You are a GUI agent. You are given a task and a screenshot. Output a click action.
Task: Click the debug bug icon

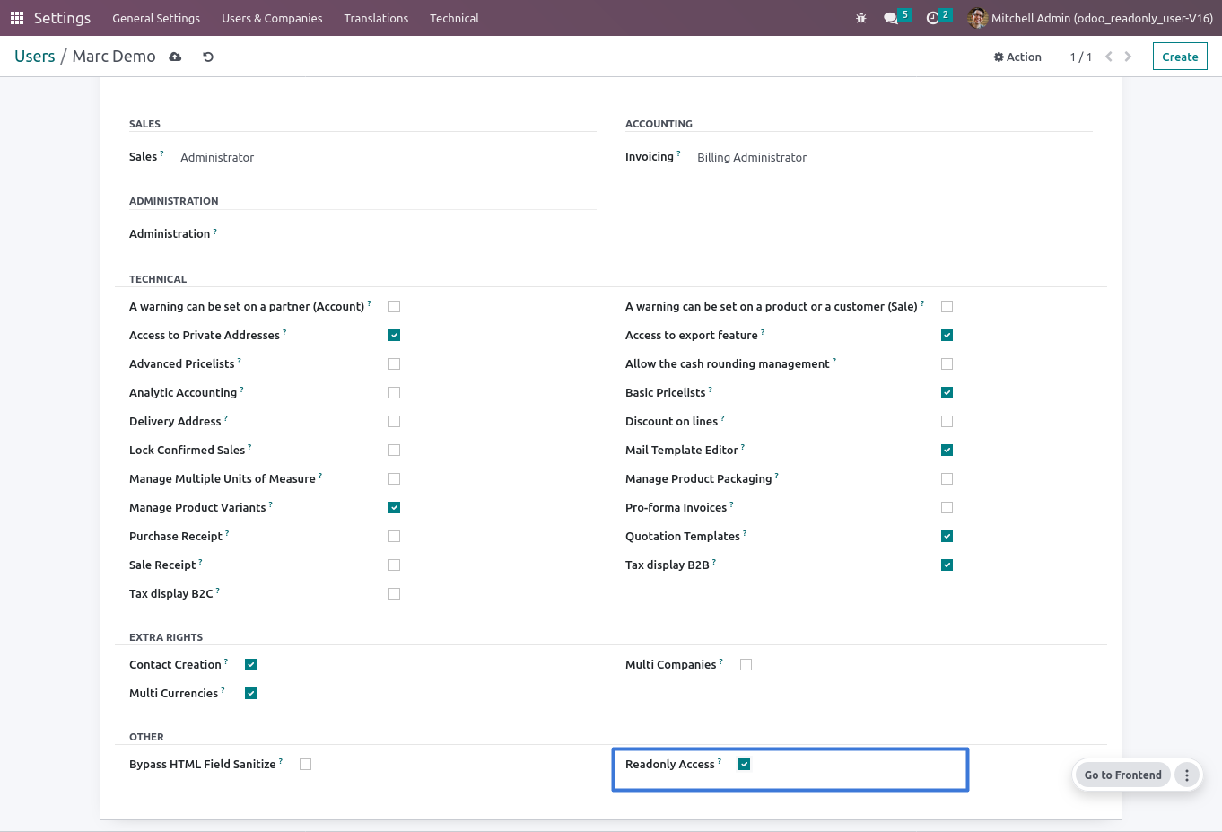(x=861, y=18)
